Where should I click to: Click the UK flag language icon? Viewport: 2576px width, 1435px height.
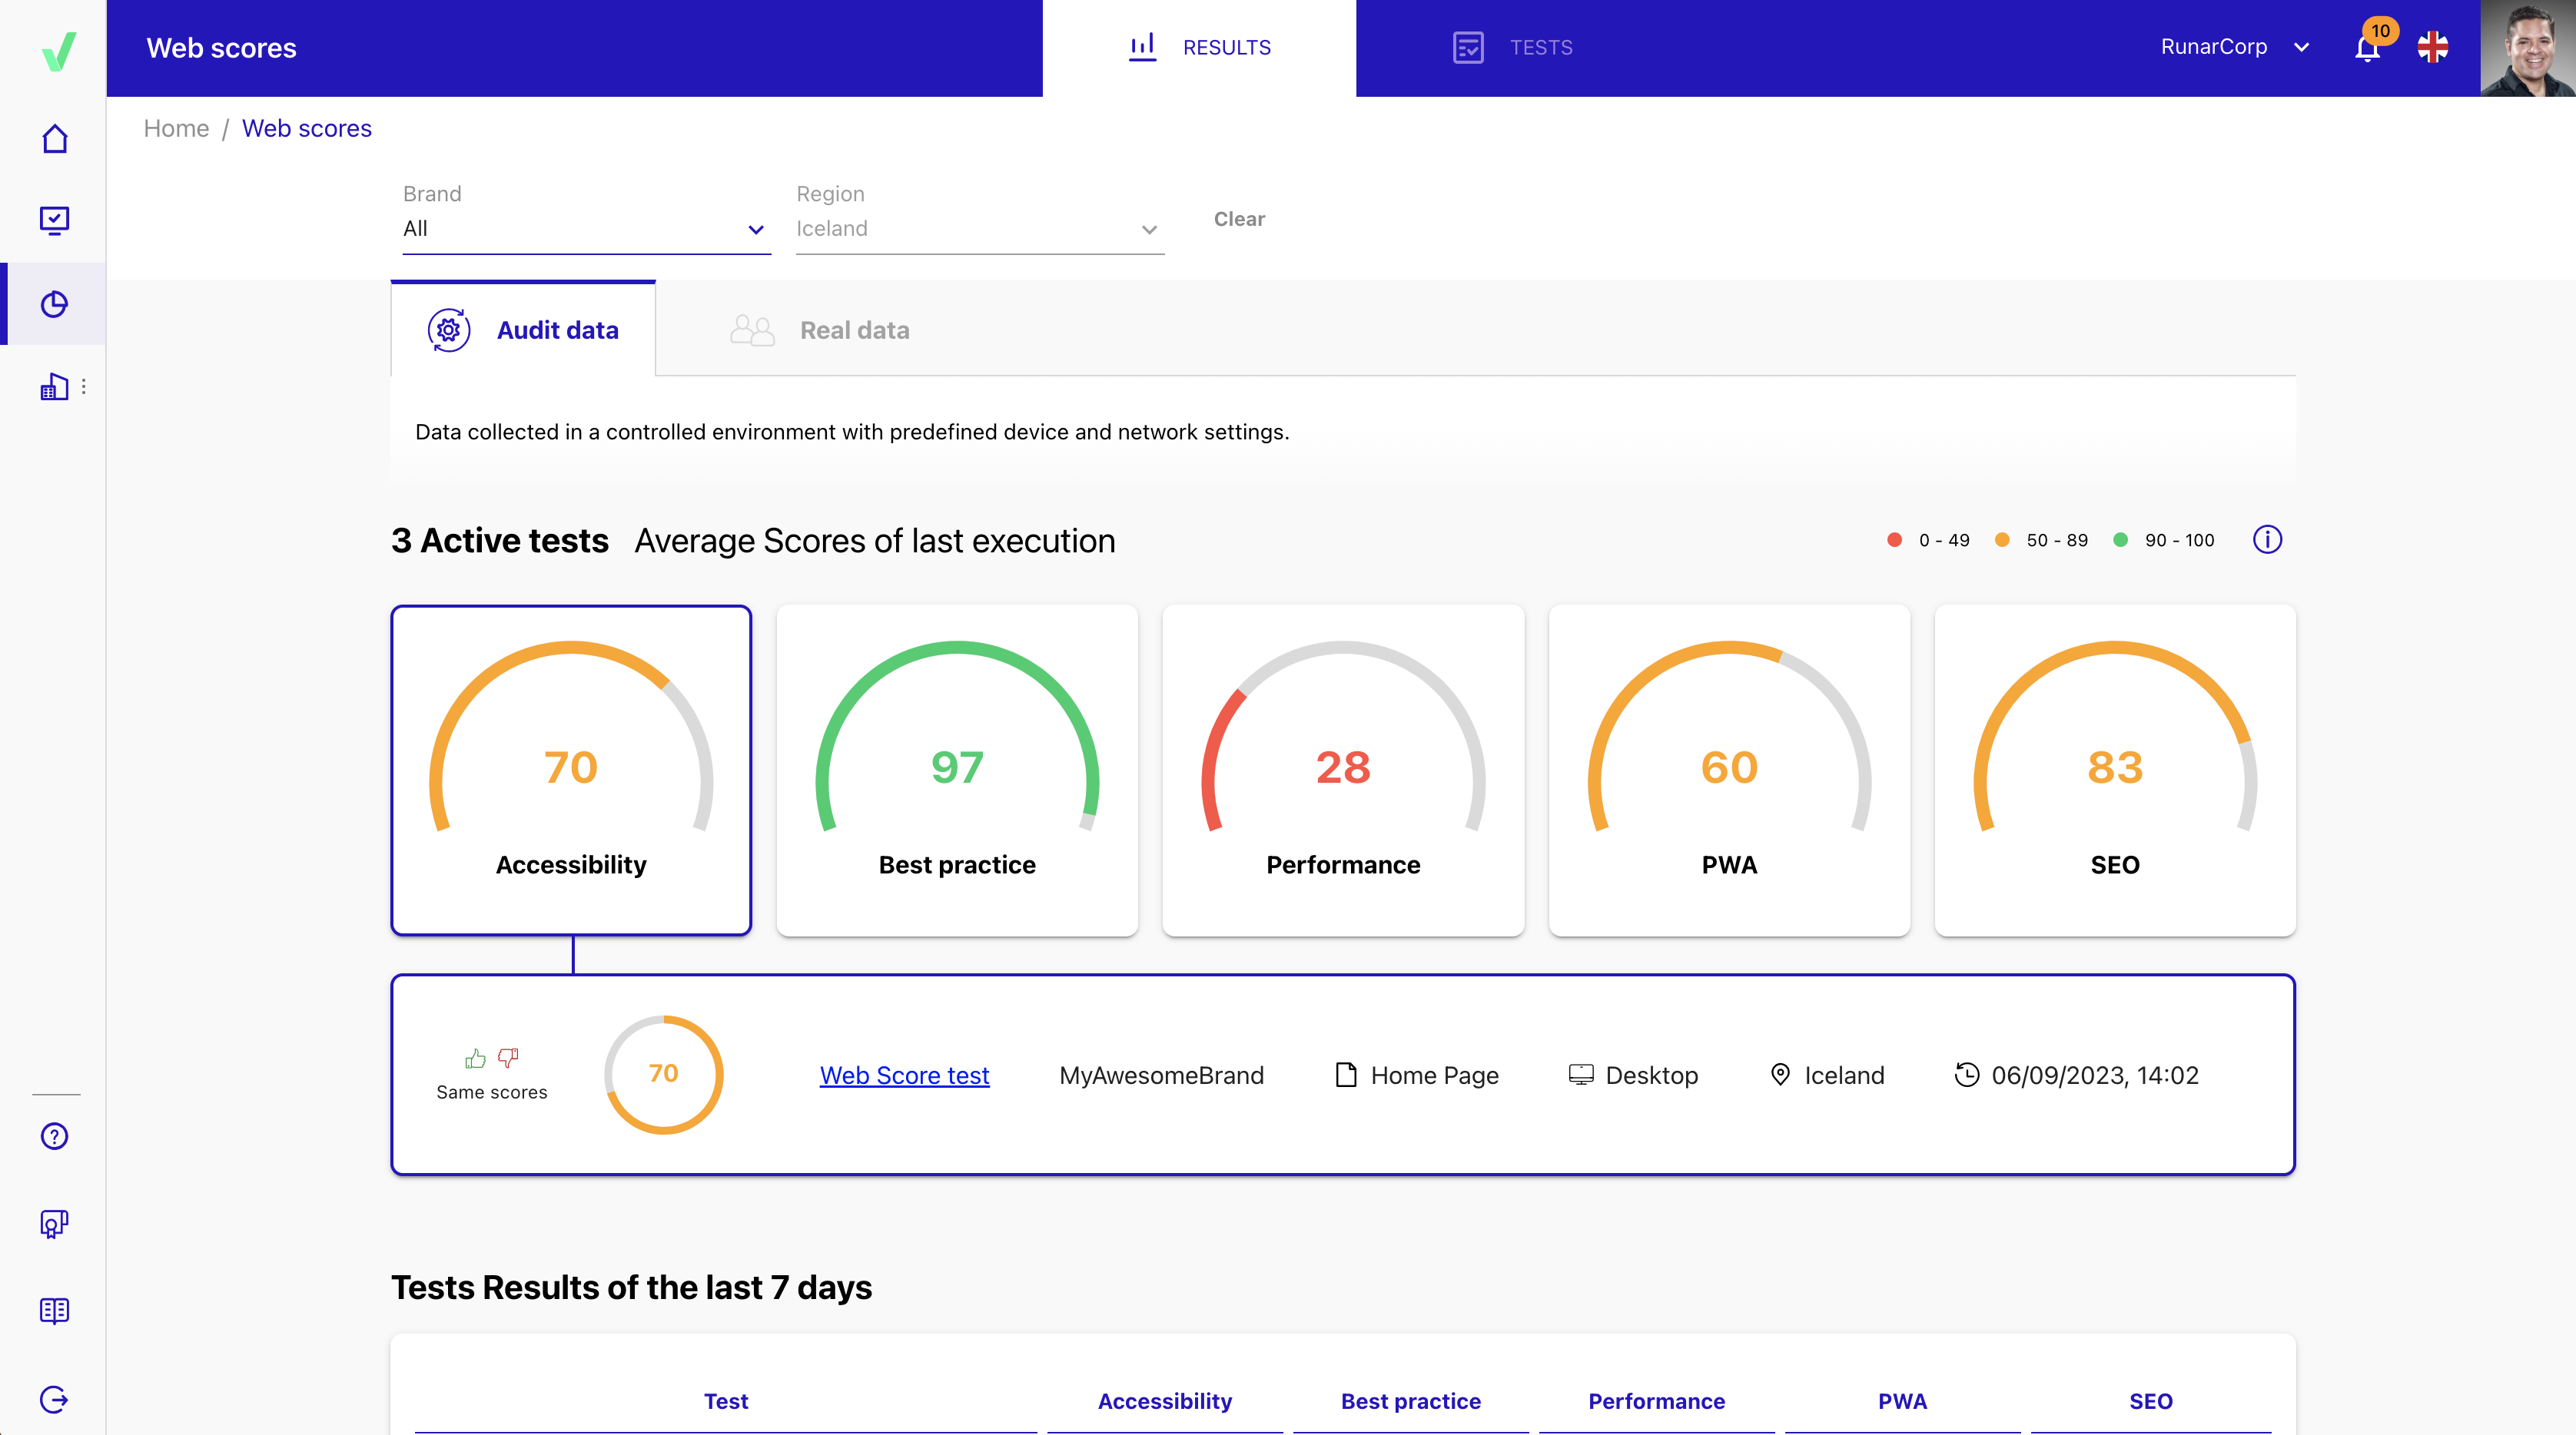pos(2432,47)
